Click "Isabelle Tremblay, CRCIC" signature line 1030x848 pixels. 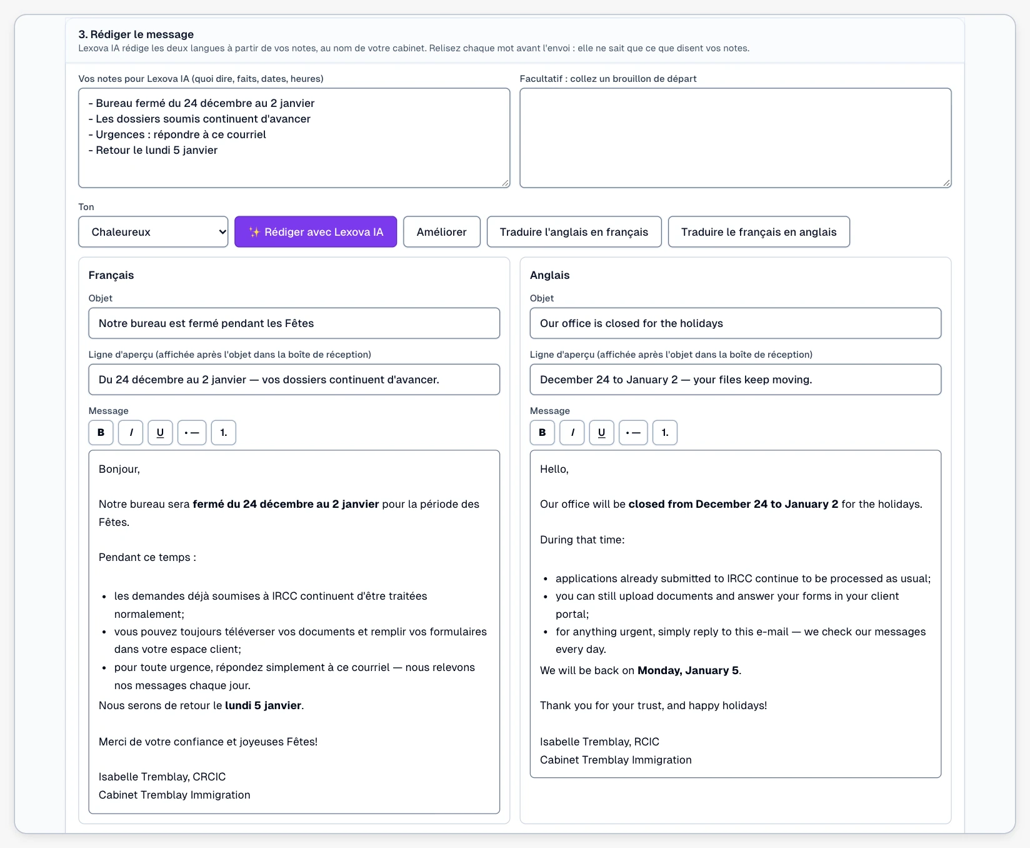pos(162,777)
